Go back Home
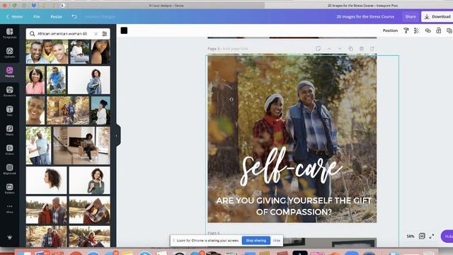453x255 pixels. (14, 16)
